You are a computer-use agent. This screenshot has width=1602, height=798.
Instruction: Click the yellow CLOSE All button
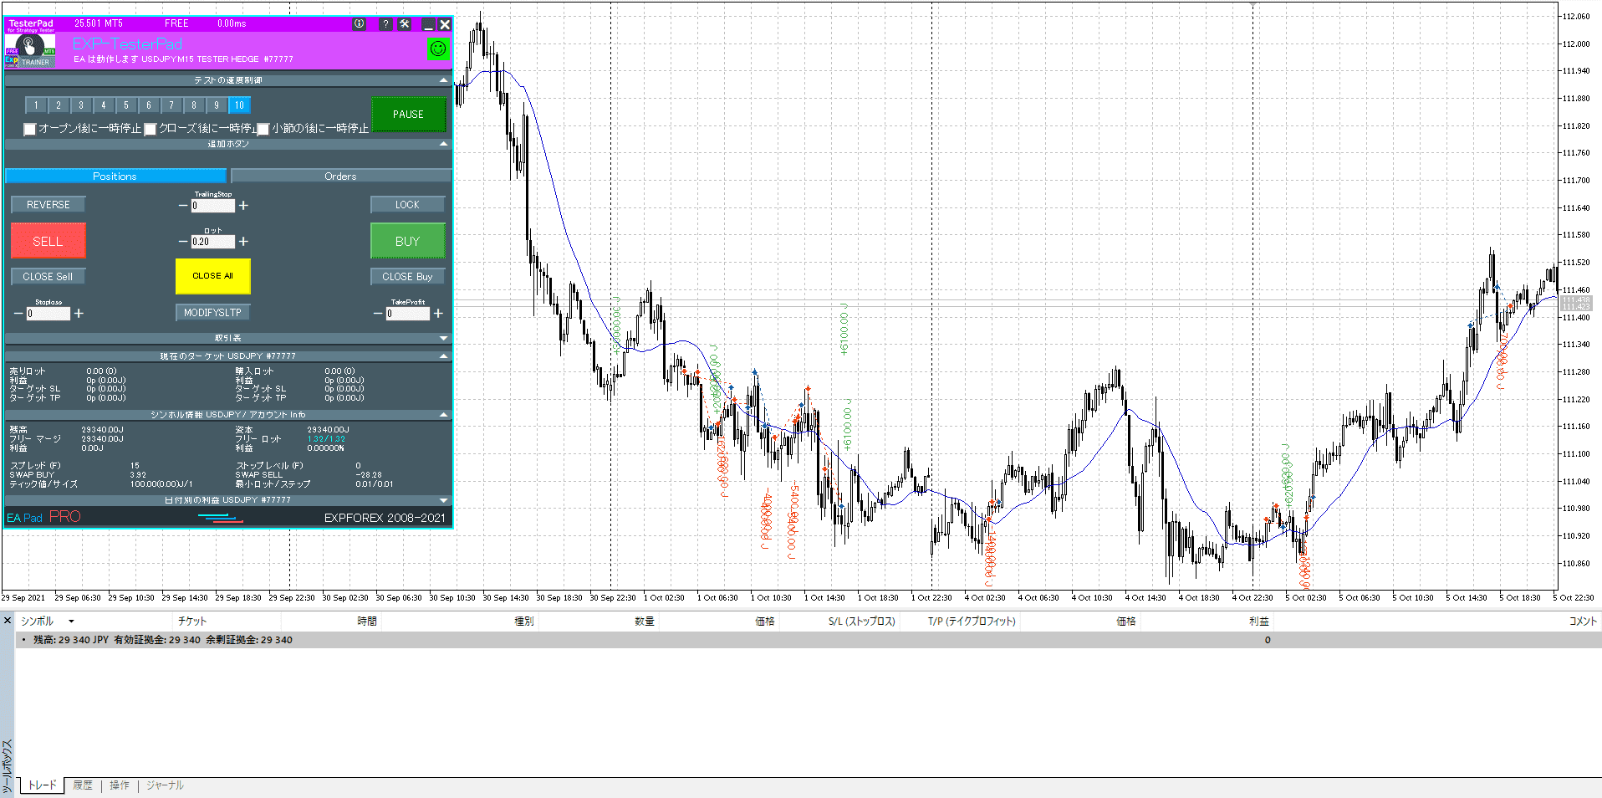tap(212, 276)
